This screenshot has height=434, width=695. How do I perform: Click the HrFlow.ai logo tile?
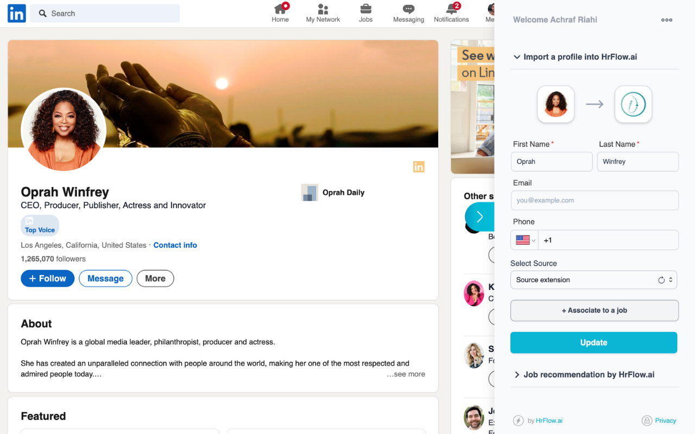(633, 104)
